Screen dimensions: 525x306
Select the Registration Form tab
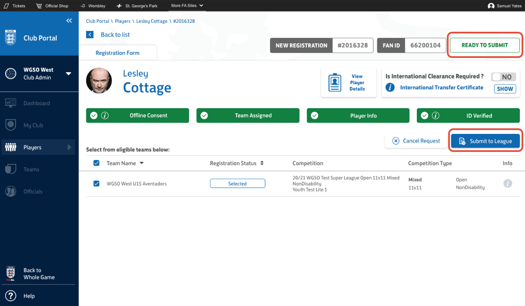(x=117, y=53)
